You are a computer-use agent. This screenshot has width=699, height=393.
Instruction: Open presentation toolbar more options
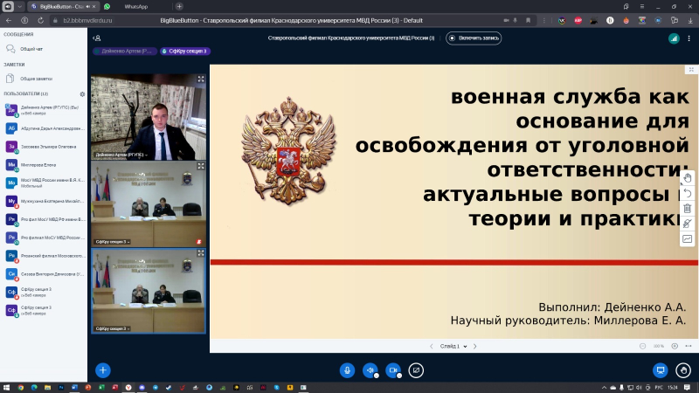689,346
